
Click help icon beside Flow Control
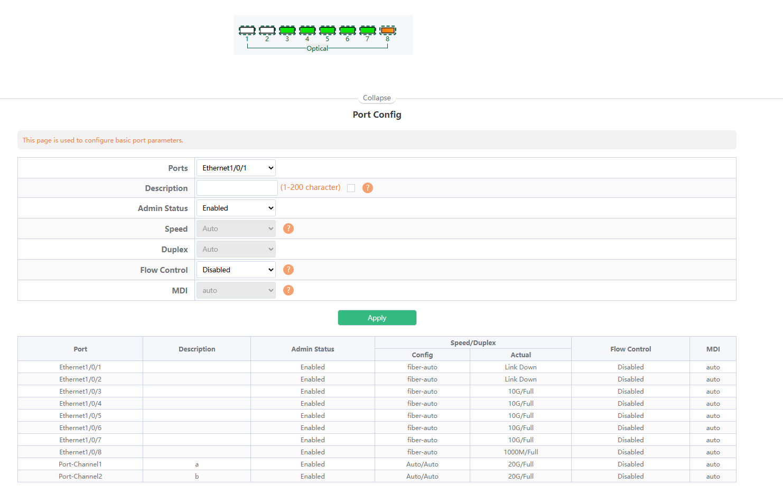tap(288, 270)
